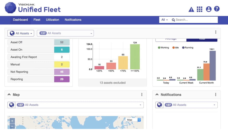
Task: Expand the Map 137 All Assets dropdown
Action: pyautogui.click(x=79, y=105)
